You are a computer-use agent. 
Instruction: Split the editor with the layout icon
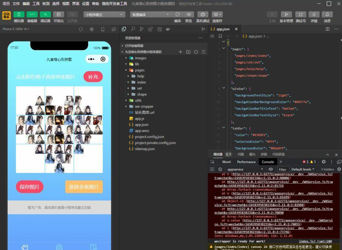(x=327, y=29)
